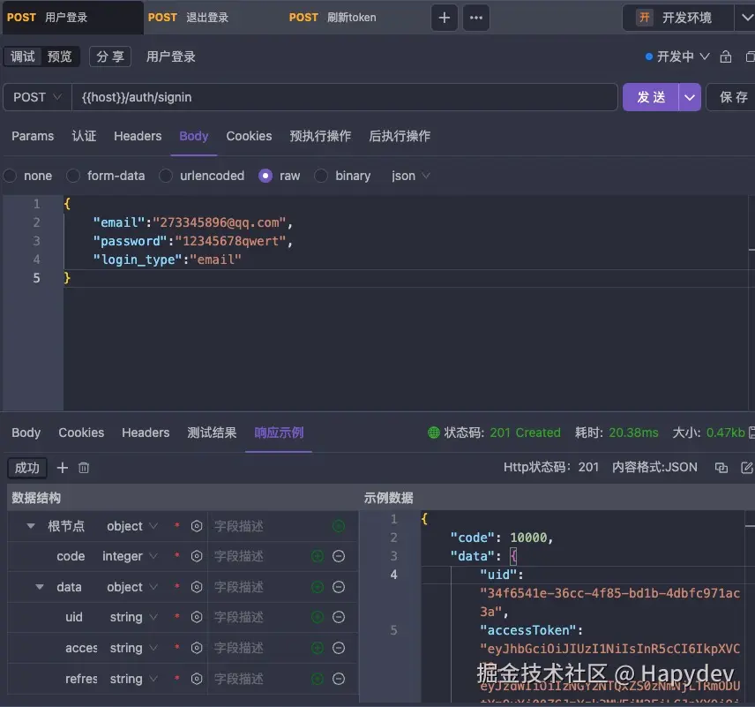Open the POST method dropdown
This screenshot has height=707, width=755.
pyautogui.click(x=38, y=97)
